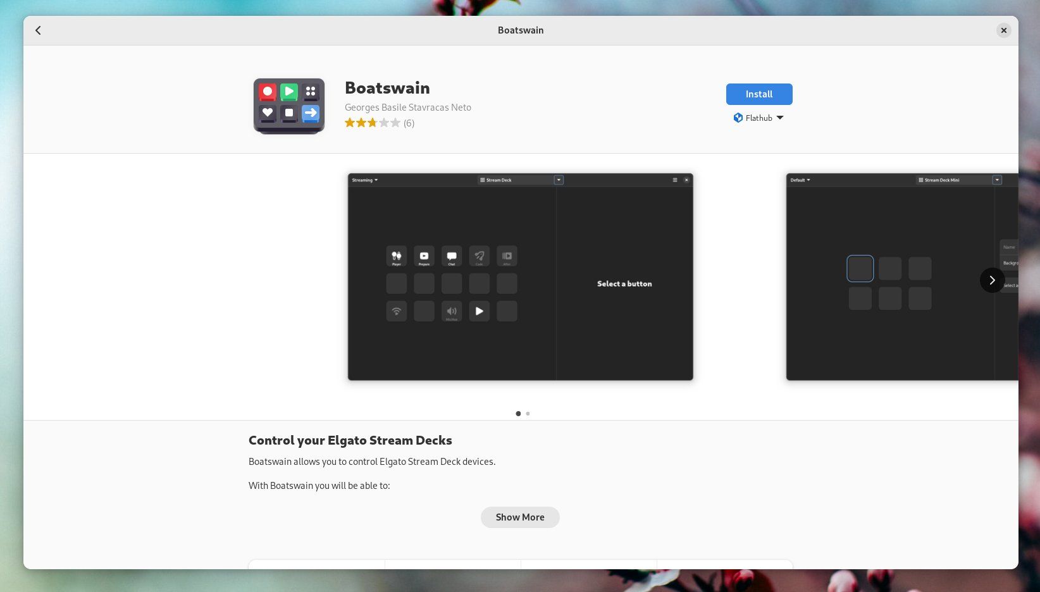This screenshot has width=1040, height=592.
Task: Open the hamburger menu in the Stream Deck window
Action: pyautogui.click(x=674, y=180)
